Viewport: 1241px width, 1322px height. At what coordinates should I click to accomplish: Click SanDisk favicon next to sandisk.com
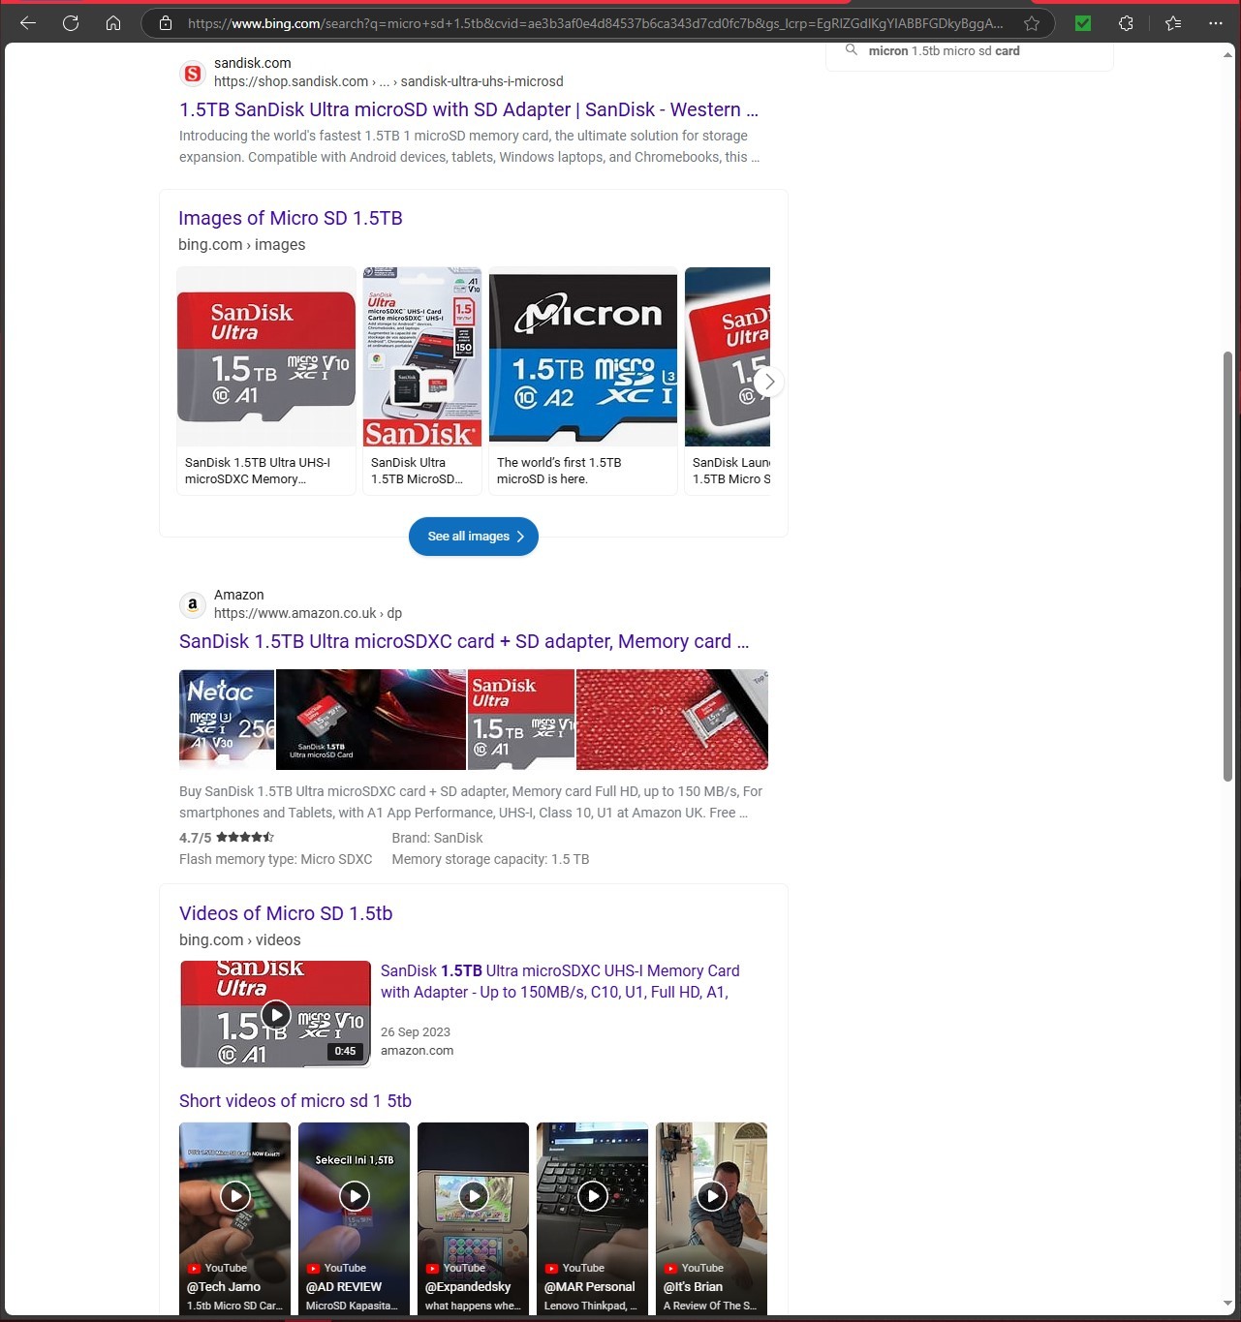[x=193, y=73]
